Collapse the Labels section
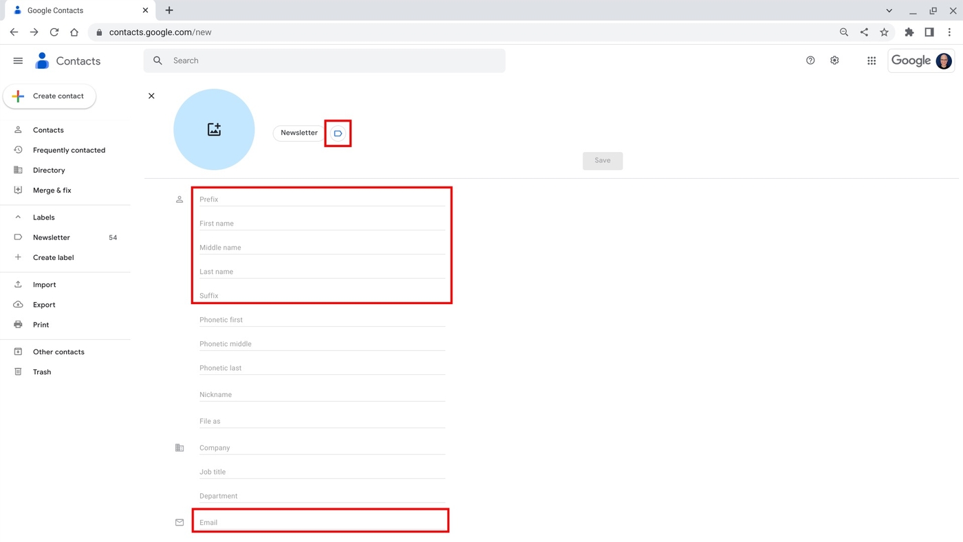This screenshot has height=542, width=963. [x=18, y=217]
